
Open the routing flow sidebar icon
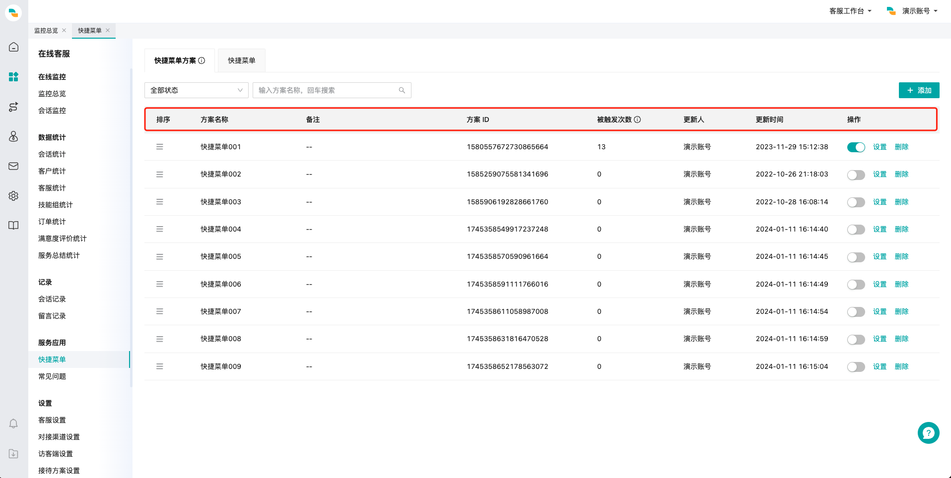(x=13, y=107)
